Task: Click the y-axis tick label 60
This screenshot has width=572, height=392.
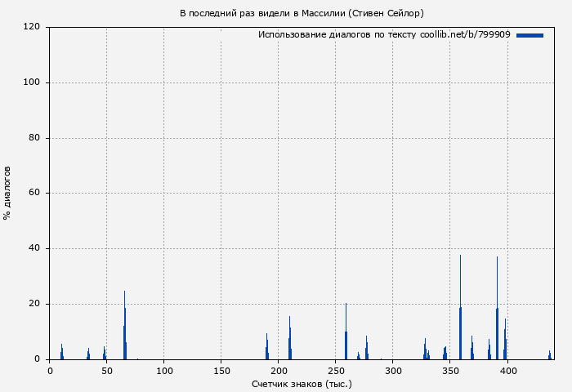Action: point(35,194)
